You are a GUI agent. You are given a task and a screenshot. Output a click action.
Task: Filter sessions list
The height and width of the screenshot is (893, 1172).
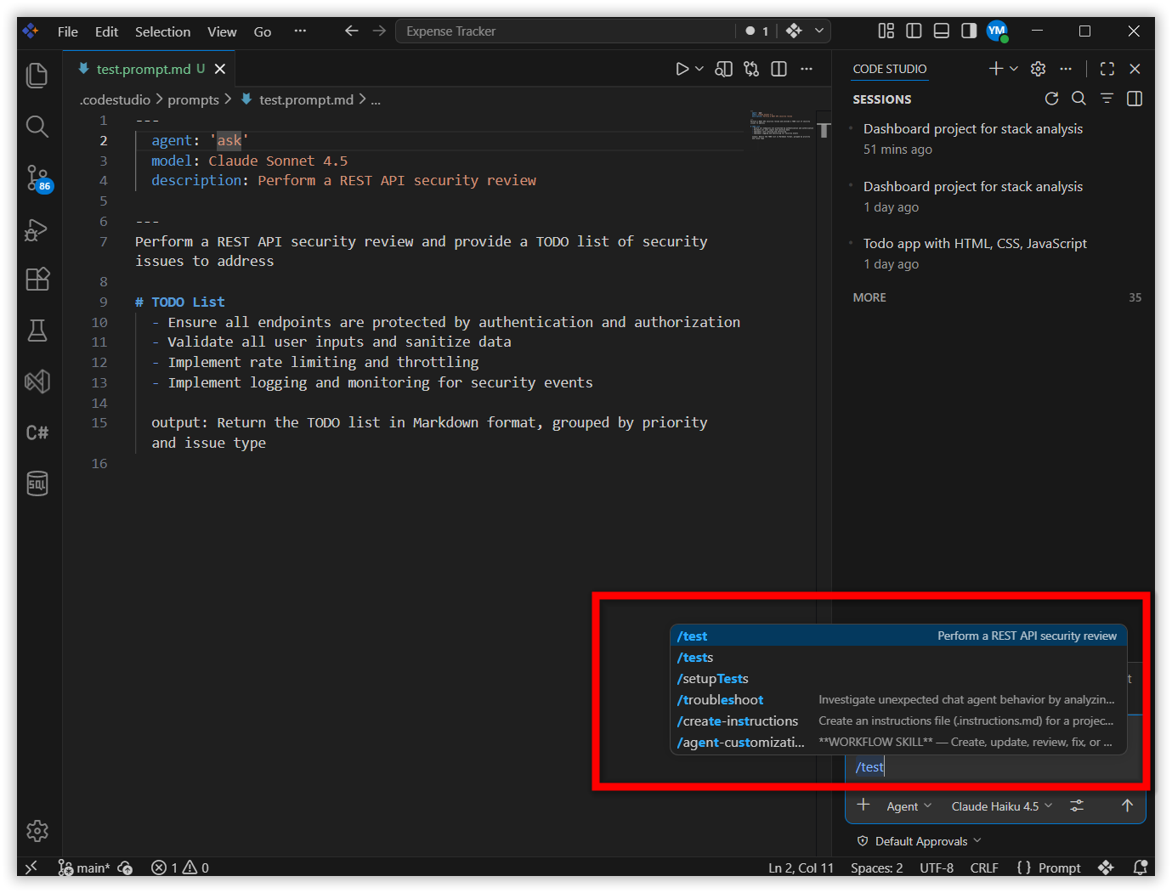[x=1107, y=99]
